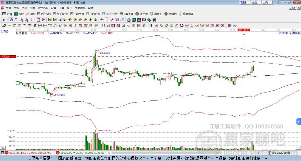
Task: Open the 赢家轮 wheel tool
Action: click(x=156, y=14)
